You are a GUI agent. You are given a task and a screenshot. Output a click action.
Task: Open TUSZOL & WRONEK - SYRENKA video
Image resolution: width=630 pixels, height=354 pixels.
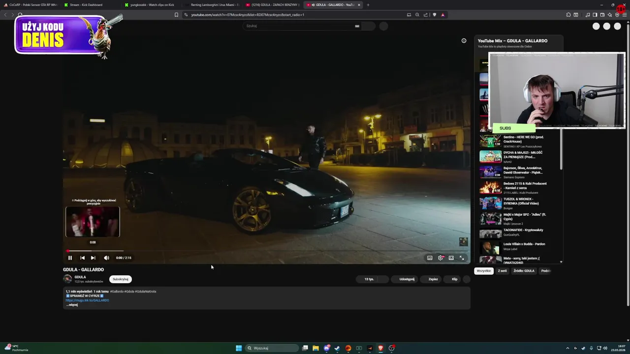click(x=519, y=203)
